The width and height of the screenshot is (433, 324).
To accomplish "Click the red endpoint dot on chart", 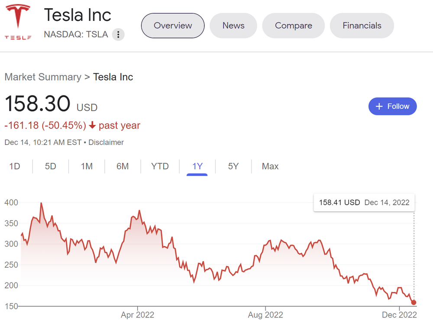I will [x=414, y=302].
